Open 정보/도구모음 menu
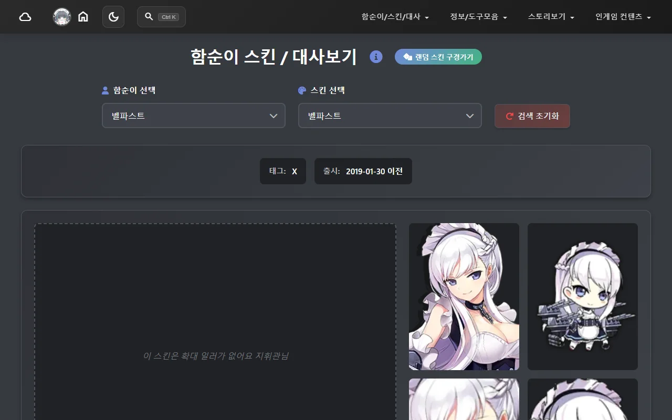The image size is (672, 420). [478, 17]
